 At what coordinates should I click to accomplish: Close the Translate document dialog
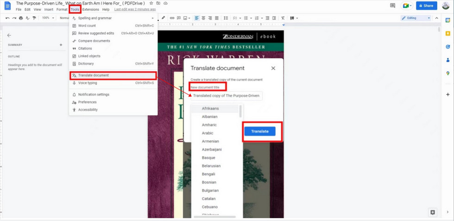(x=273, y=69)
